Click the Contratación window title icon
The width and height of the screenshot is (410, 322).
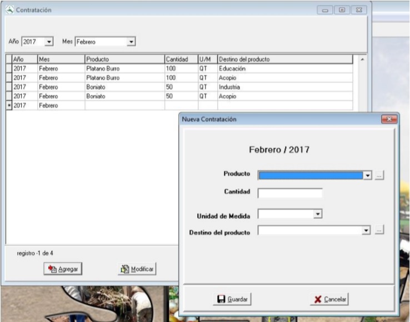coord(9,11)
